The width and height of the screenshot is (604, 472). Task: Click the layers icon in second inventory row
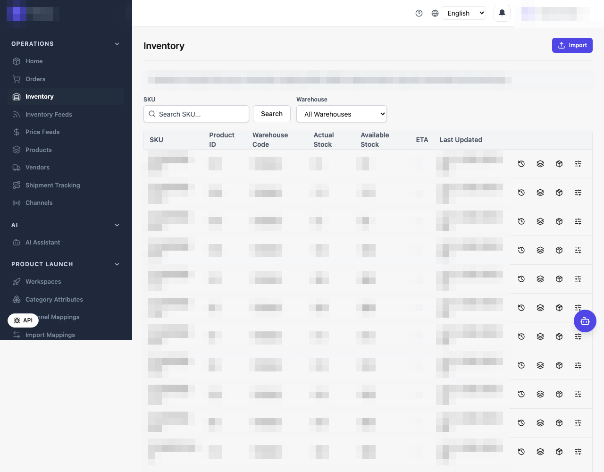[x=540, y=193]
